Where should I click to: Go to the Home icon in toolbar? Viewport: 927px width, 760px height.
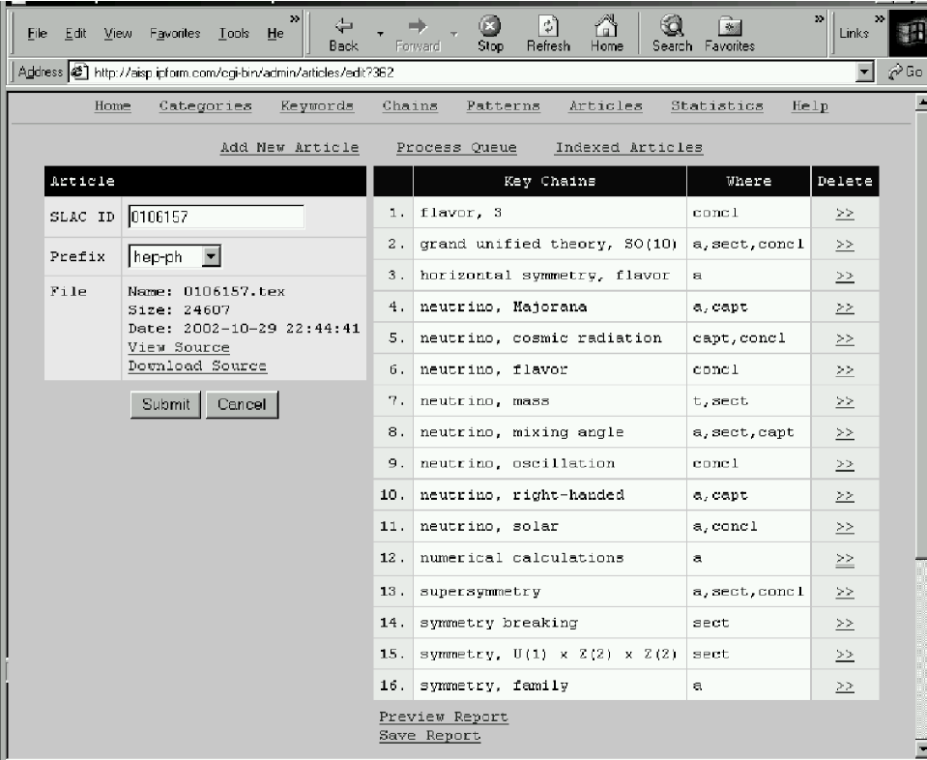(x=606, y=27)
